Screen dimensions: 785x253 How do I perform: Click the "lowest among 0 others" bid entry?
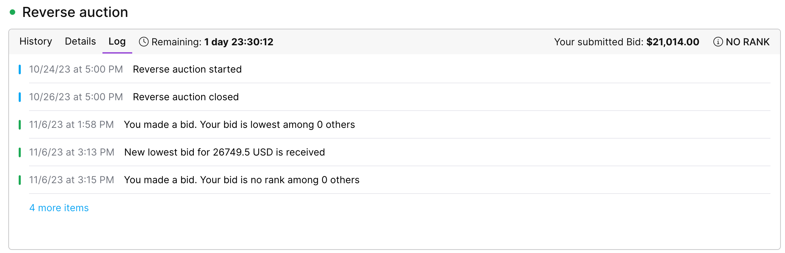coord(240,124)
